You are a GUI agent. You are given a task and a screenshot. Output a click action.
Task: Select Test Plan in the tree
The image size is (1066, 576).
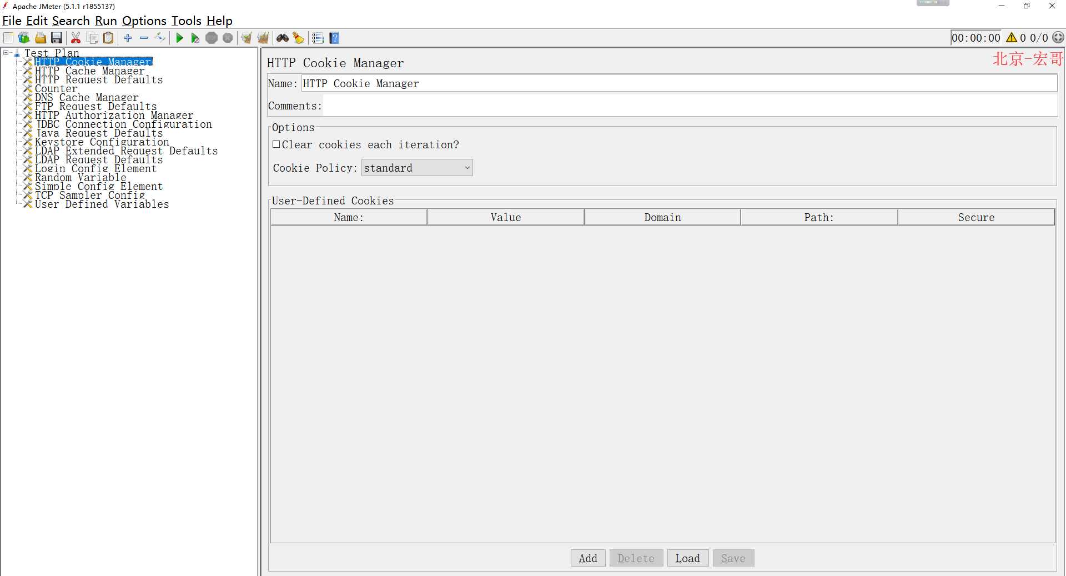[x=52, y=53]
